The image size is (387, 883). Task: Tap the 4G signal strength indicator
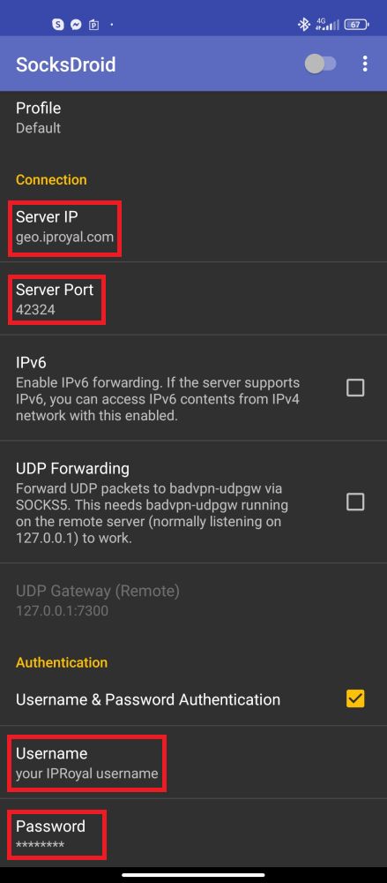(x=328, y=24)
